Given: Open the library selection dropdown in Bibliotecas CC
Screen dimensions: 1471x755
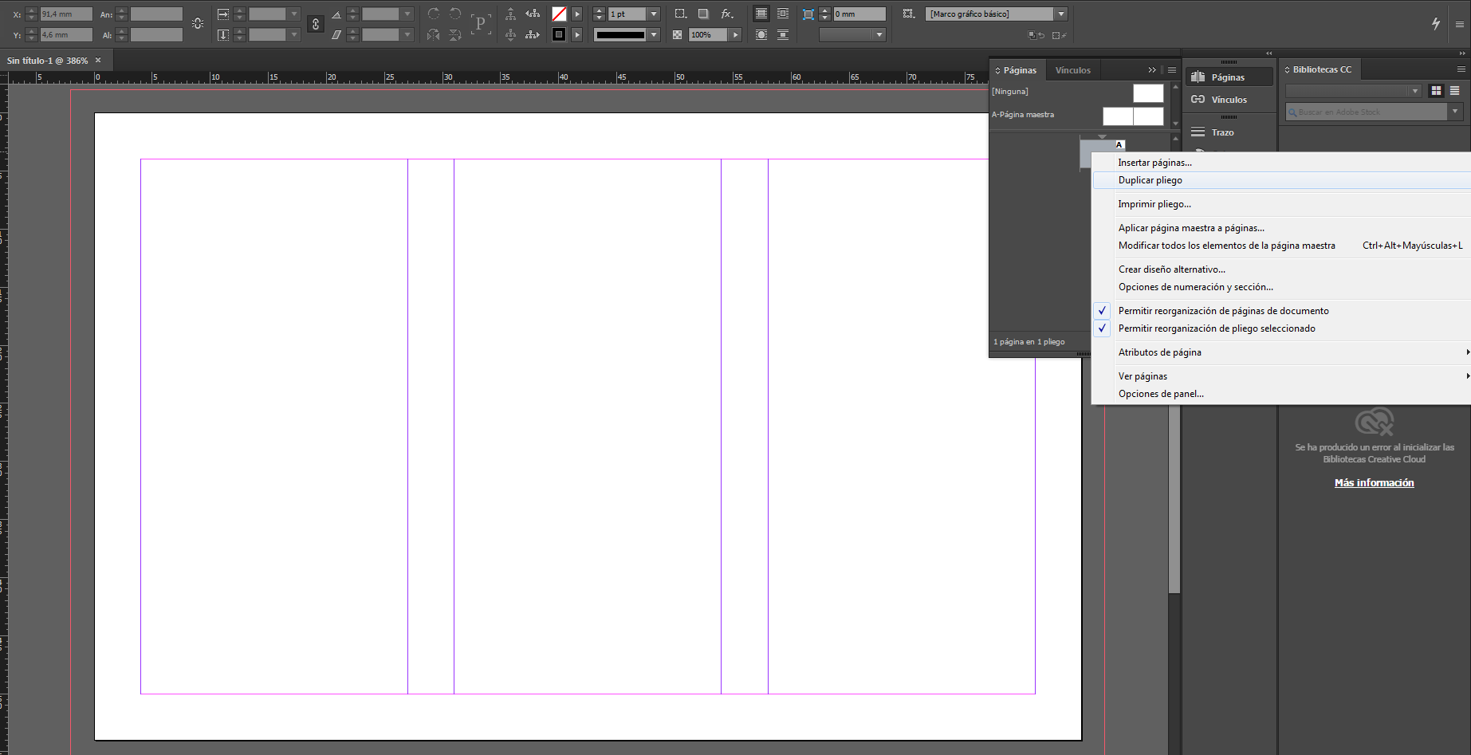Looking at the screenshot, I should [x=1354, y=91].
